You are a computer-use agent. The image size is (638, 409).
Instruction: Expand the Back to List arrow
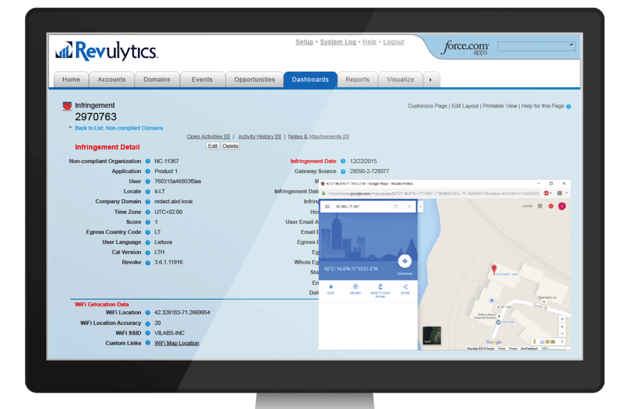[70, 128]
